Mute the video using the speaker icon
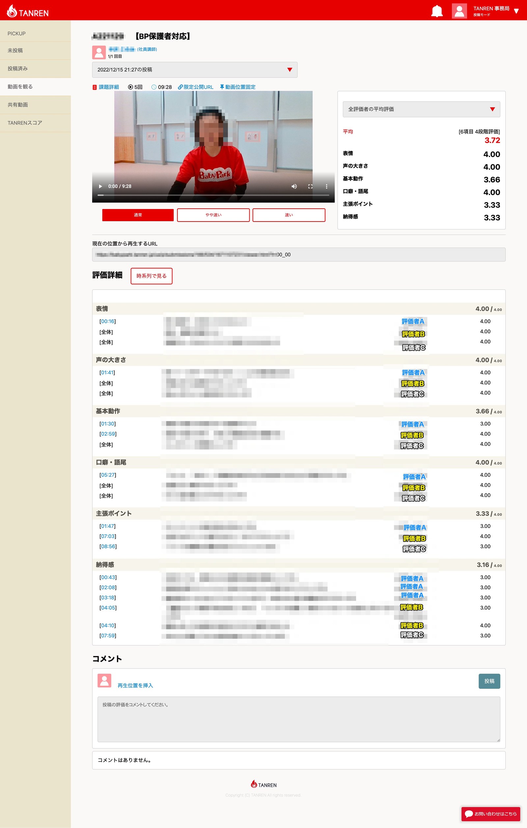The height and width of the screenshot is (828, 527). (x=294, y=186)
